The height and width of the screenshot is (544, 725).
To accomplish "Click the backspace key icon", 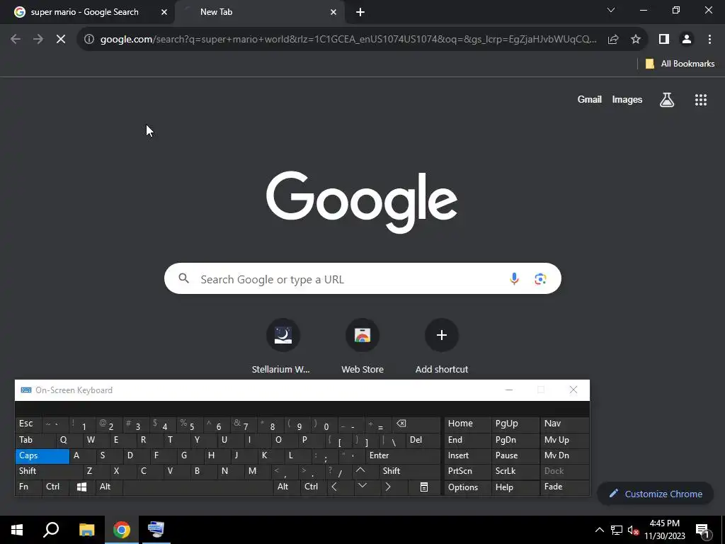I will (x=416, y=424).
